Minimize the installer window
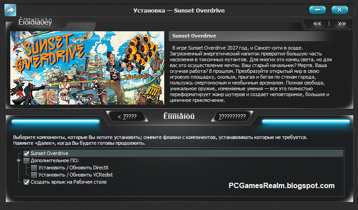358x210 pixels. point(317,10)
